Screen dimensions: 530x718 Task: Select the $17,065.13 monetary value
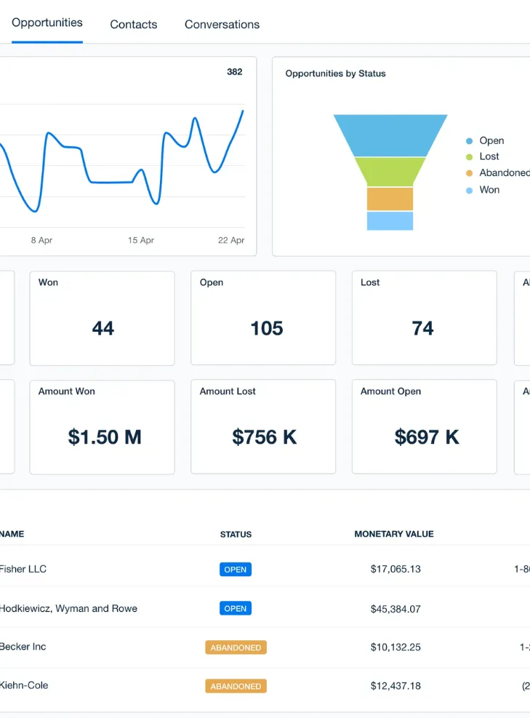[396, 569]
